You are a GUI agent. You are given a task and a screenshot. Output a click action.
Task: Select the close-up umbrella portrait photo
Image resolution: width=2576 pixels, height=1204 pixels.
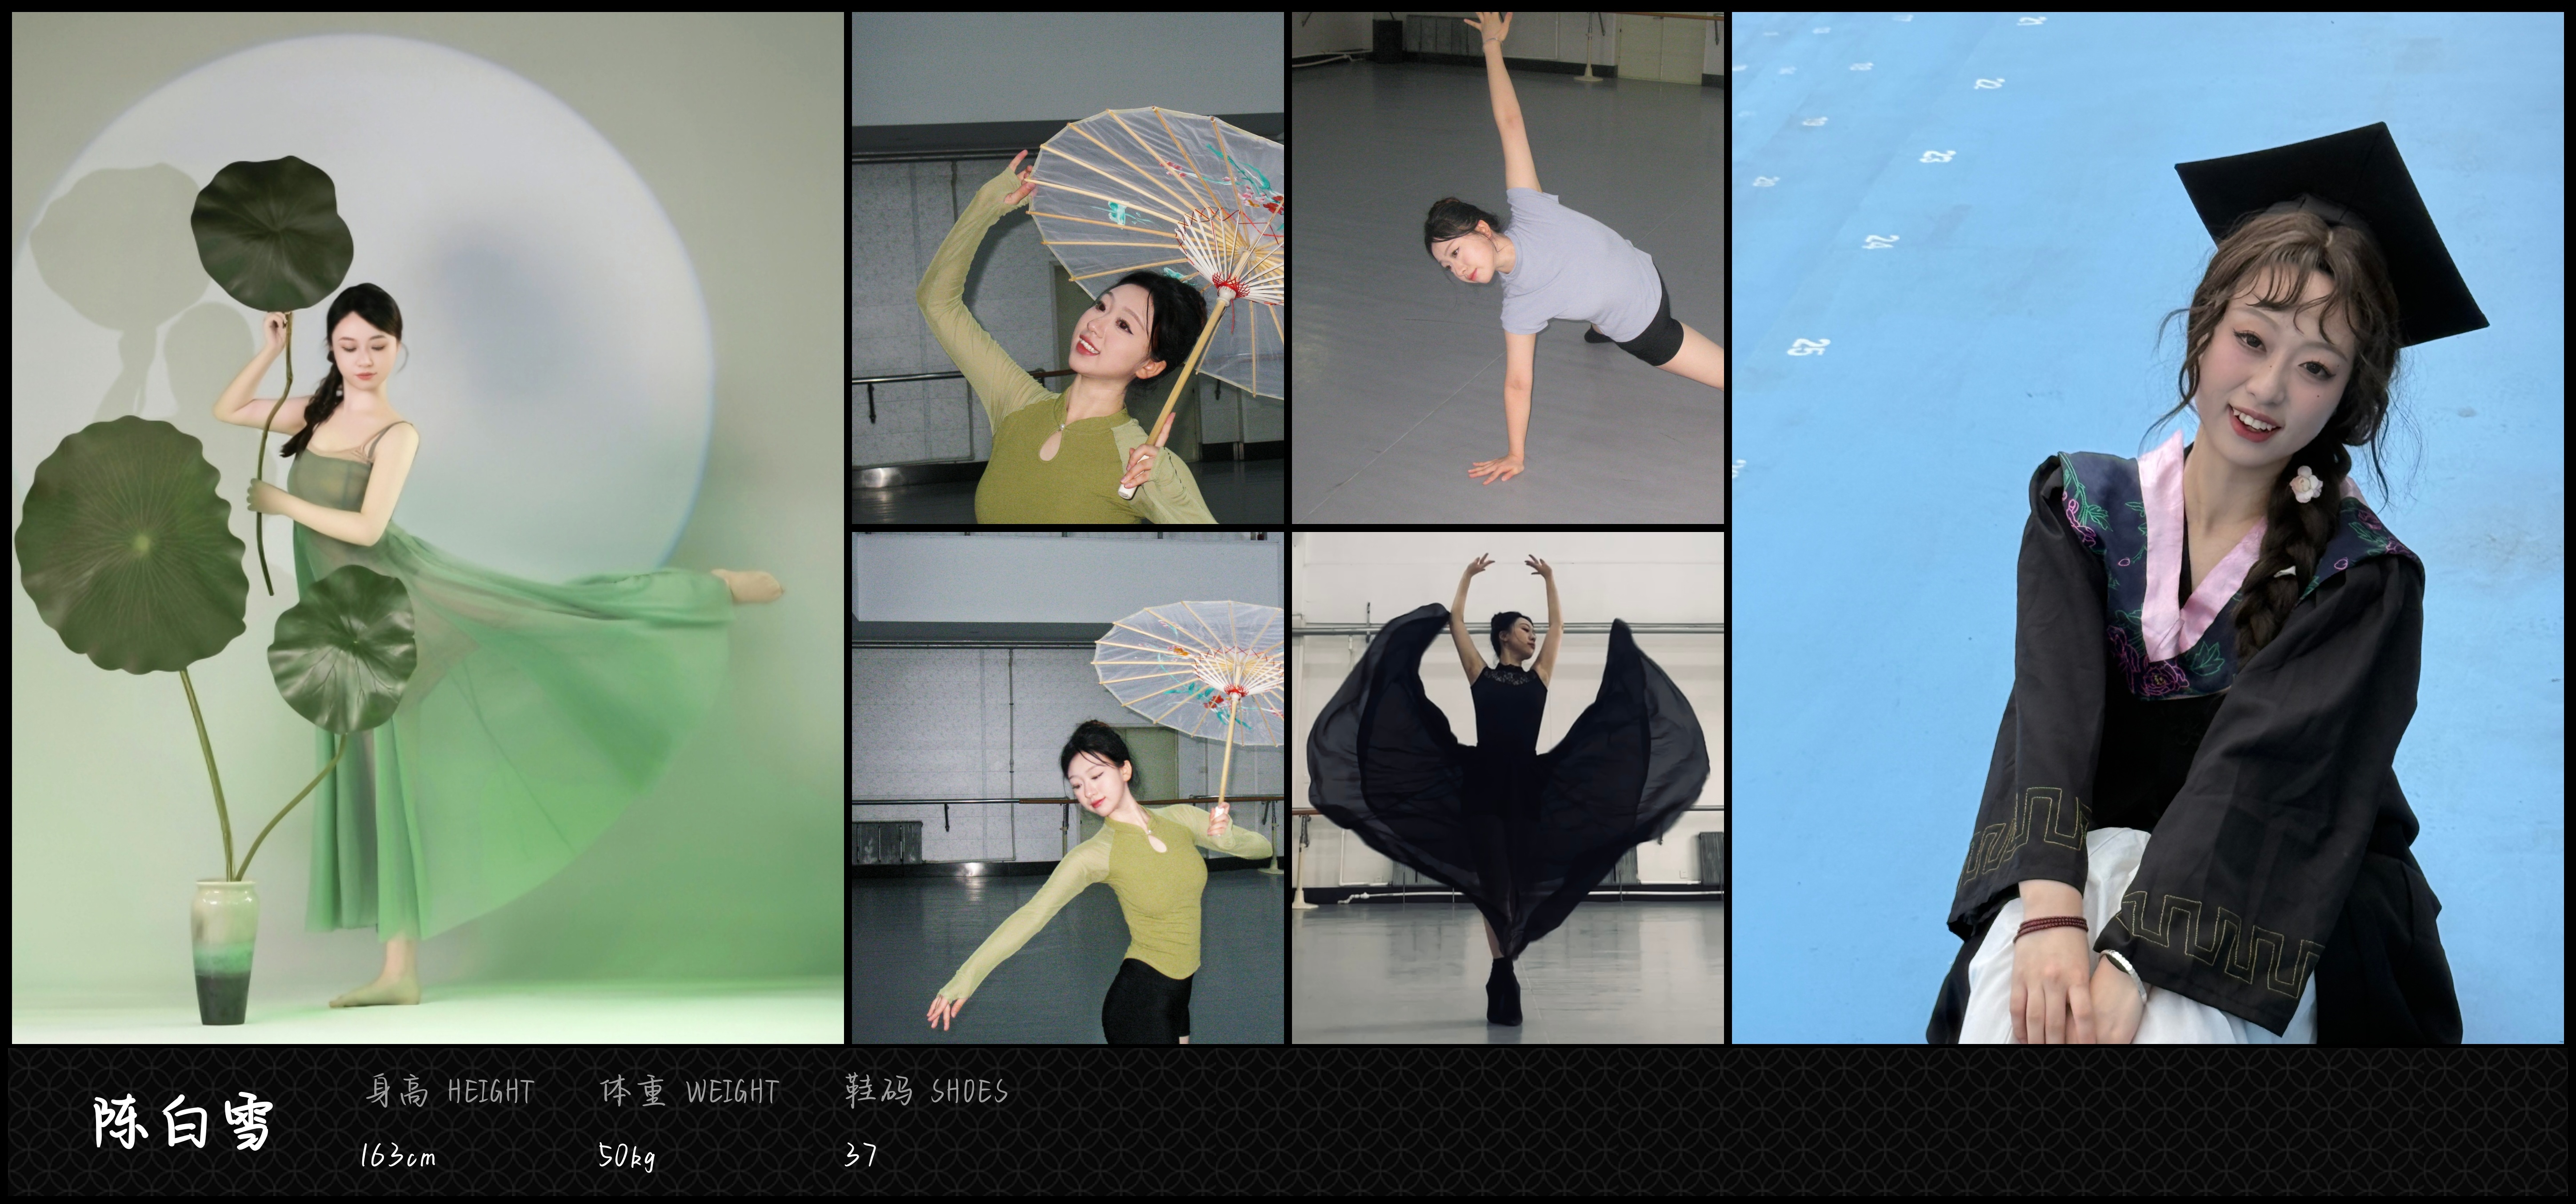[1068, 268]
